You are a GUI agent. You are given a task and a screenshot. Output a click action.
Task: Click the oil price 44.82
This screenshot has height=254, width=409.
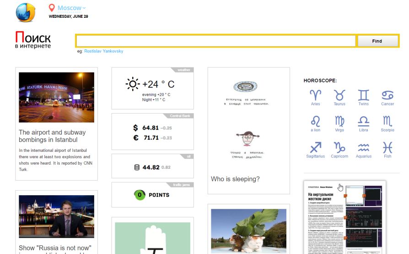[151, 167]
